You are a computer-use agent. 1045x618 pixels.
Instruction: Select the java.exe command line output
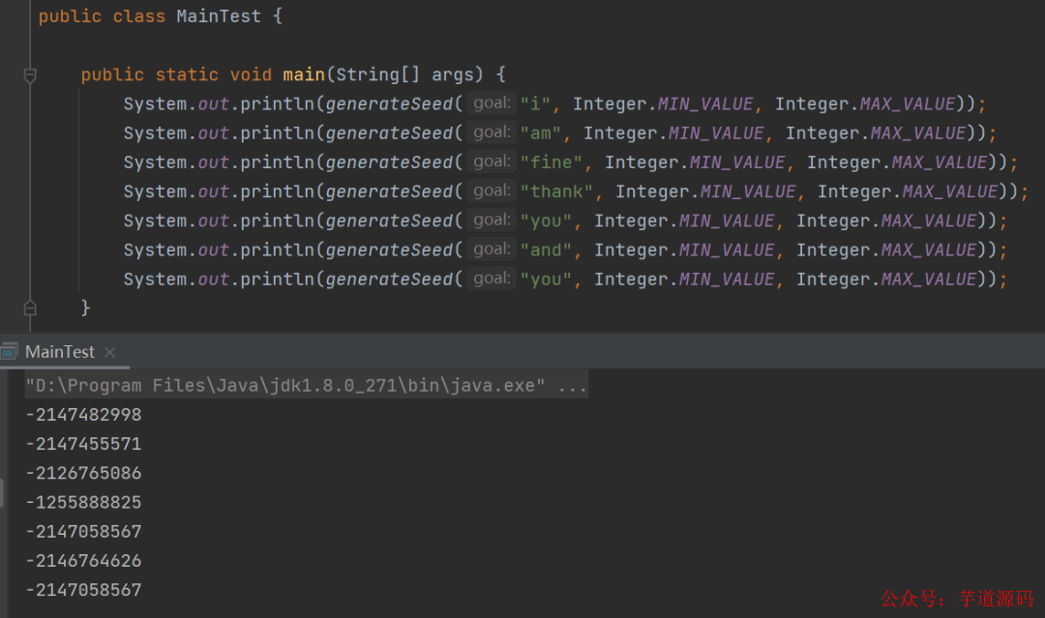[x=306, y=385]
